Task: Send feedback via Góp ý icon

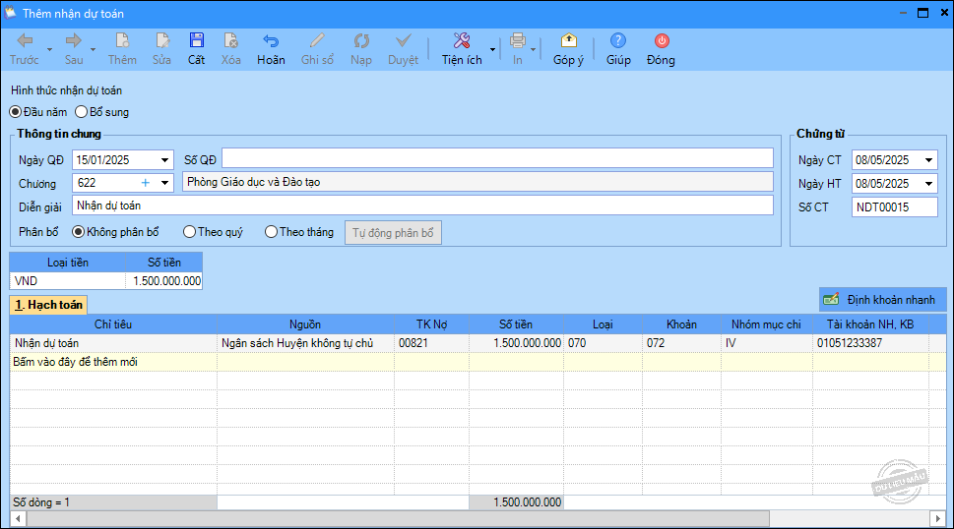Action: coord(568,40)
